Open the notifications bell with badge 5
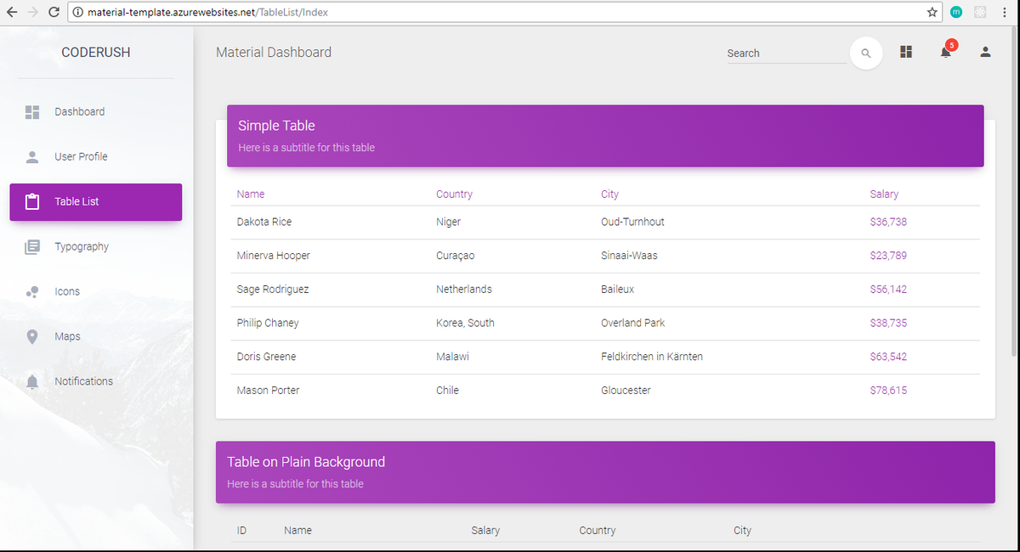 pyautogui.click(x=945, y=52)
